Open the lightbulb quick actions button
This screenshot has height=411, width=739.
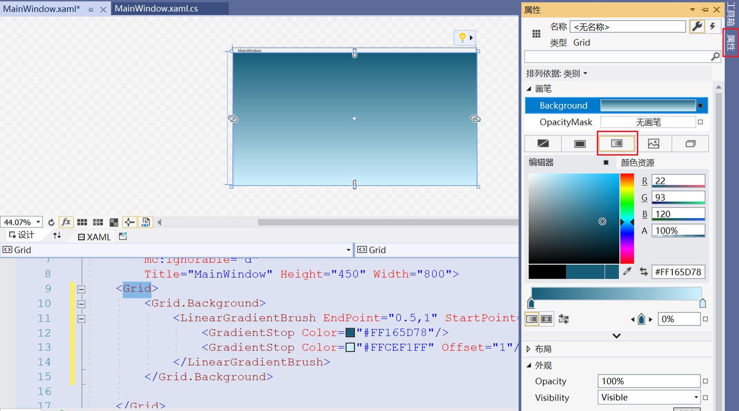pos(465,37)
